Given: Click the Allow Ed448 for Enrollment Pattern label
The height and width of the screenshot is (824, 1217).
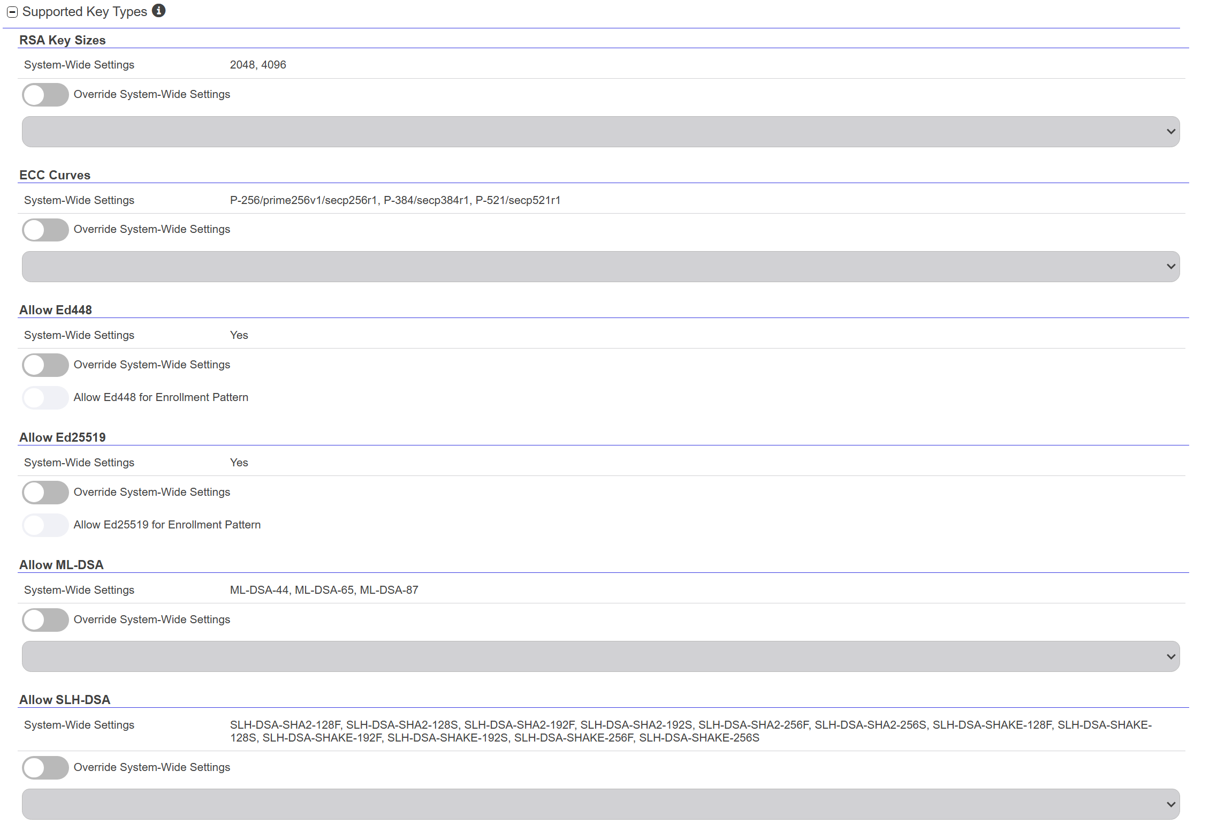Looking at the screenshot, I should 161,397.
